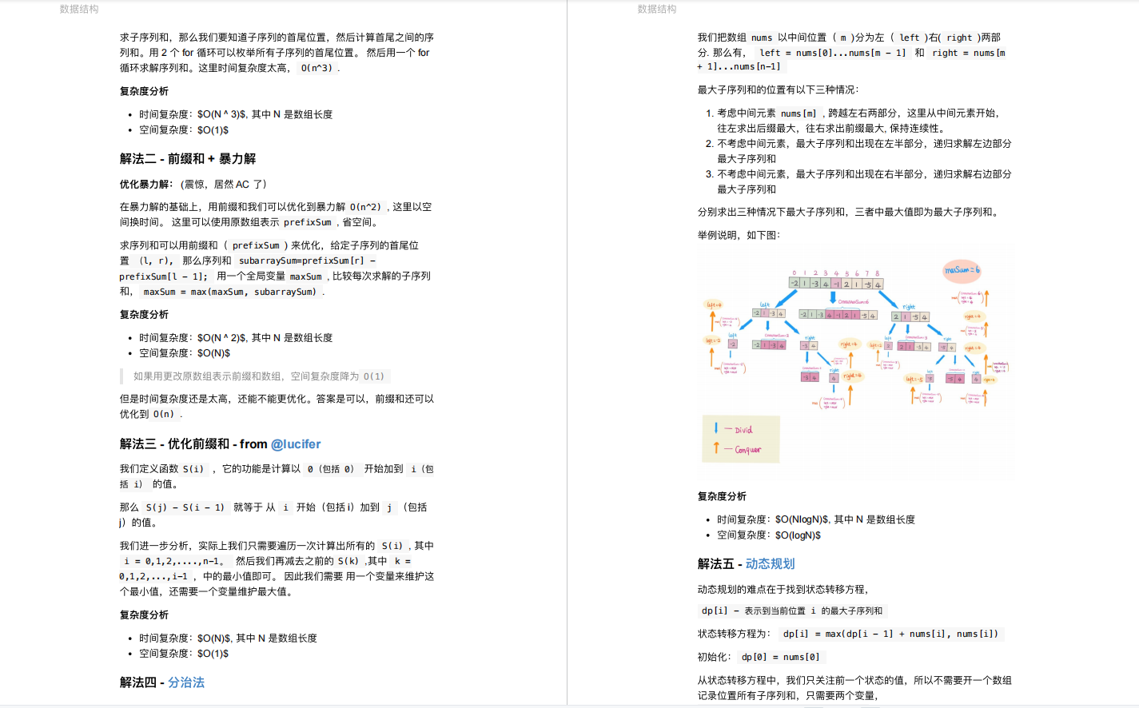This screenshot has width=1139, height=708.
Task: Click the 数据结构 header on the right page
Action: pos(657,10)
